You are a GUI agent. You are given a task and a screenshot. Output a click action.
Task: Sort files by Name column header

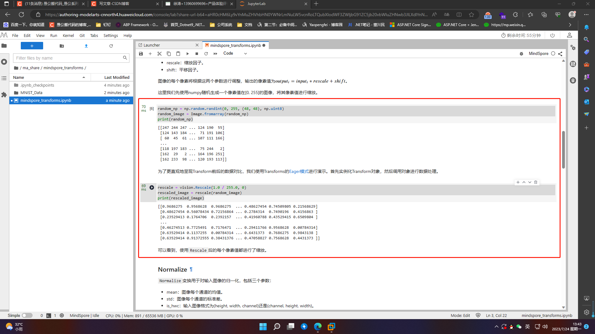pos(50,77)
